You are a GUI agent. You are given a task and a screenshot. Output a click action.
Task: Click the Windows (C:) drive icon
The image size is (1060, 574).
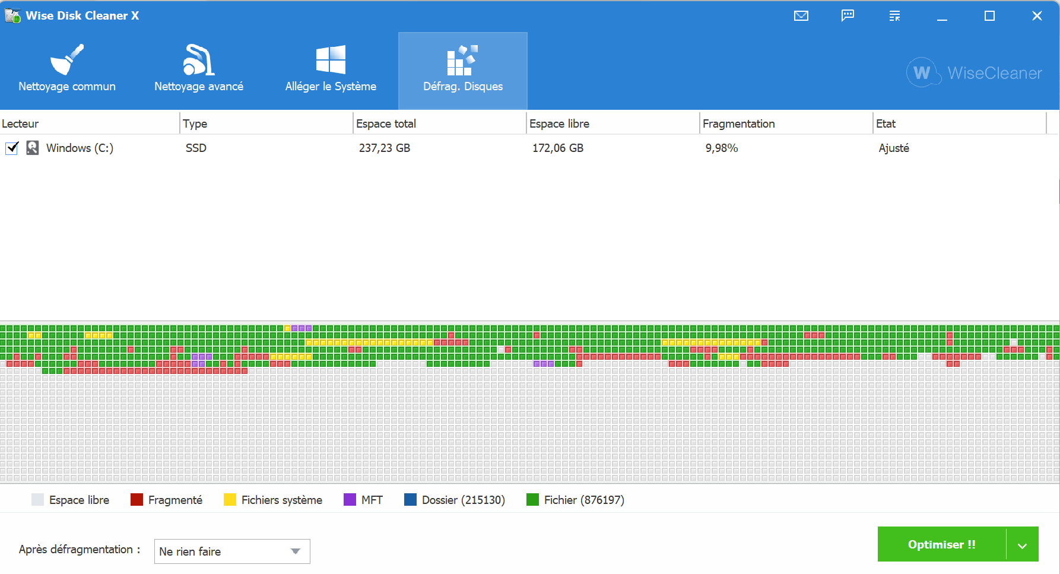[33, 148]
